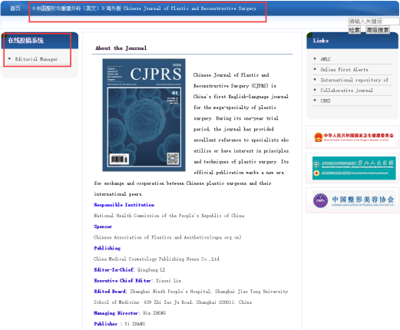The image size is (400, 330).
Task: Click the Executive Chief Editor label
Action: pyautogui.click(x=124, y=281)
